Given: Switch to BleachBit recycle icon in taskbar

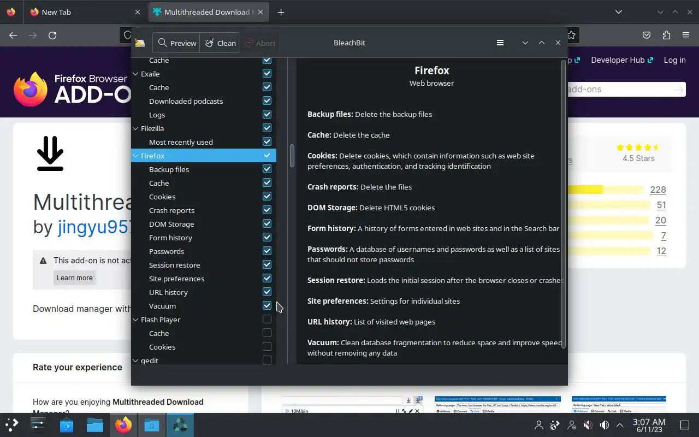Looking at the screenshot, I should 180,424.
